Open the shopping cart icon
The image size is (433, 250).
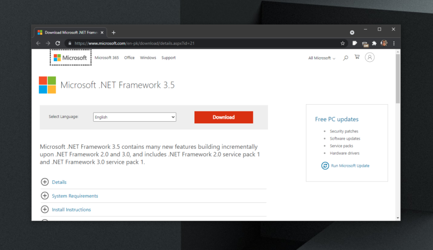(356, 57)
